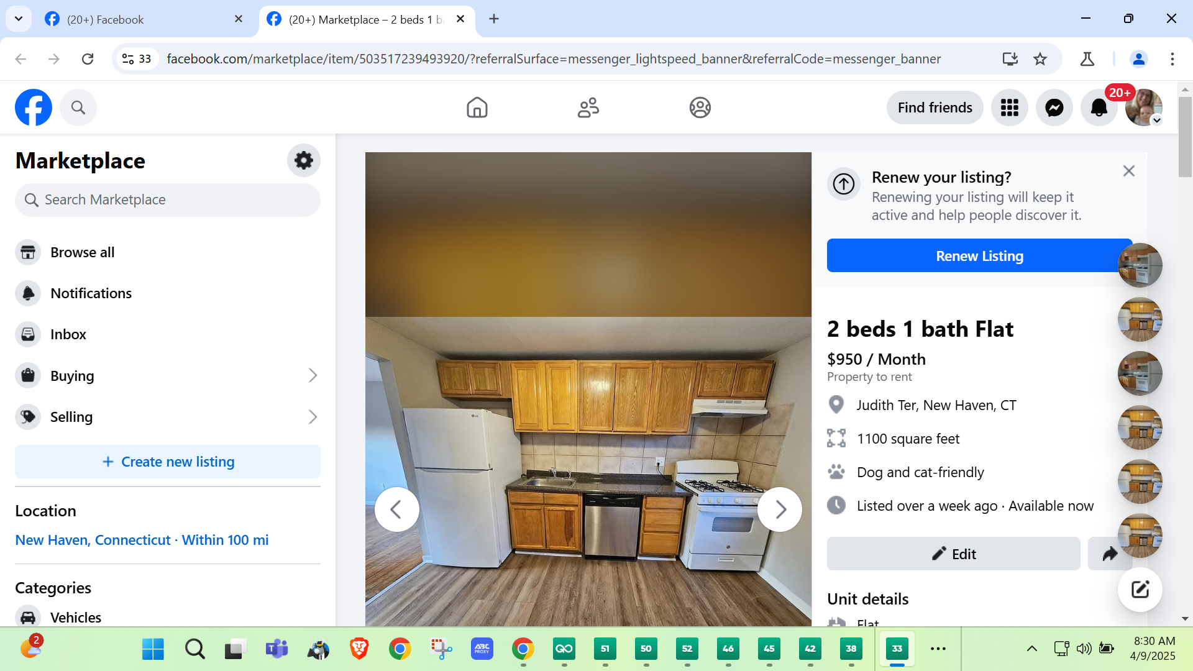
Task: Click the Renew Listing button
Action: tap(979, 256)
